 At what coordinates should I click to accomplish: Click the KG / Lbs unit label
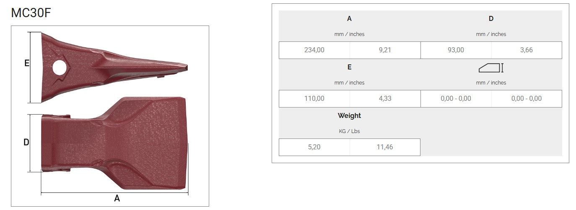[349, 131]
